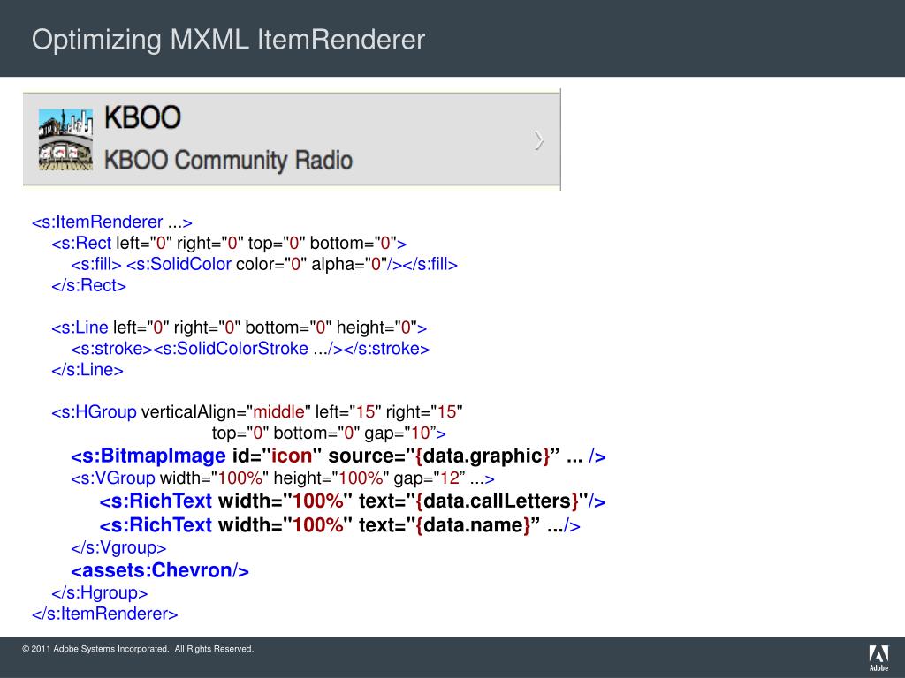
Task: Click the closing '</s:Vgroup>' tag
Action: tap(118, 547)
